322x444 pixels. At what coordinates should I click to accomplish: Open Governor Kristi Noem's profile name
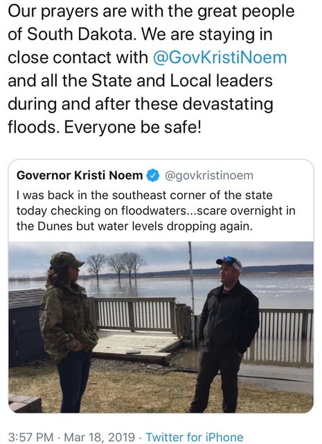pos(80,176)
